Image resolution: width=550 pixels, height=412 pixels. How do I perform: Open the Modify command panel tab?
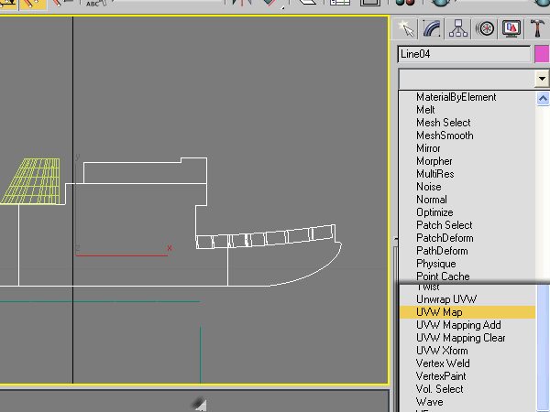[x=432, y=28]
